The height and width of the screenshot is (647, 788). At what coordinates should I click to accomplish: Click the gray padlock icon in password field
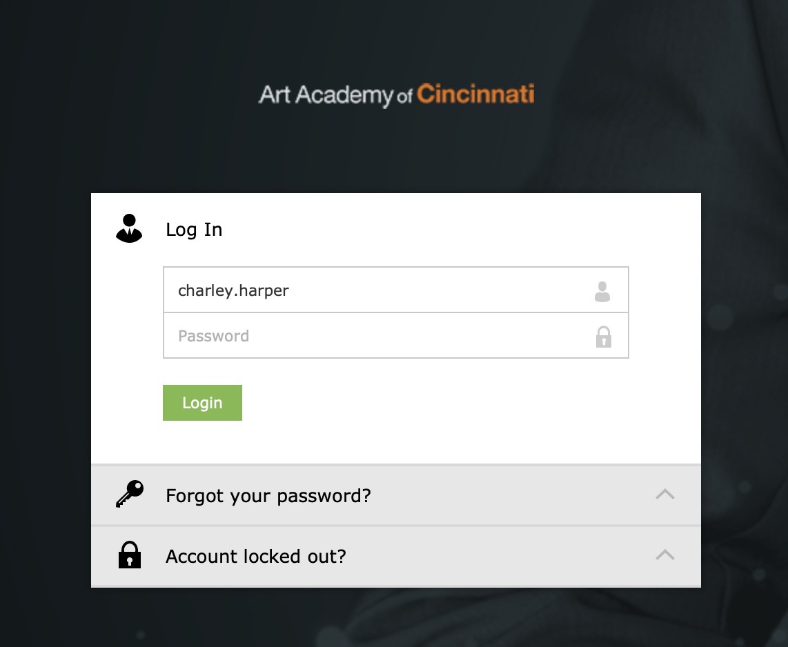pos(604,337)
